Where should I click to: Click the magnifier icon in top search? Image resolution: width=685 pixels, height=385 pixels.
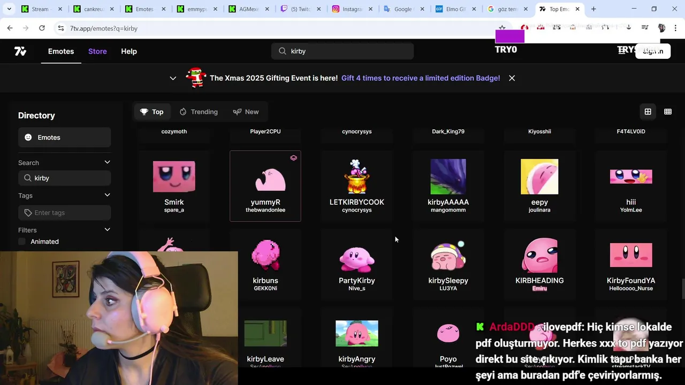pos(282,51)
